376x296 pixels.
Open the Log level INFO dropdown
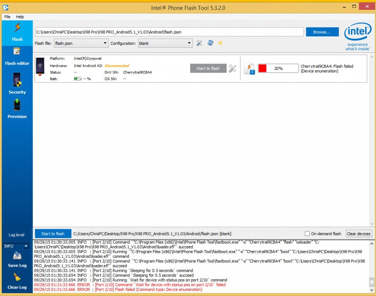tap(16, 246)
